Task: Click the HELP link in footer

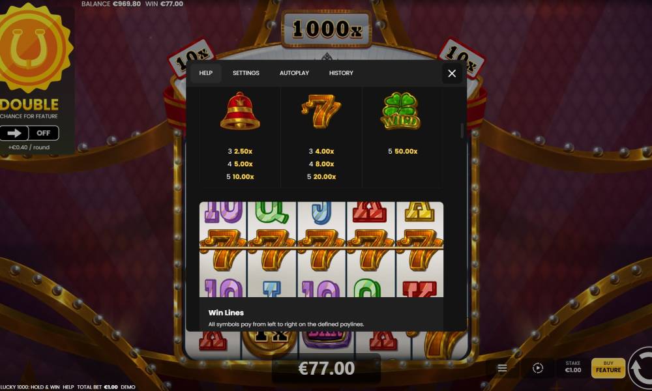Action: click(x=68, y=387)
